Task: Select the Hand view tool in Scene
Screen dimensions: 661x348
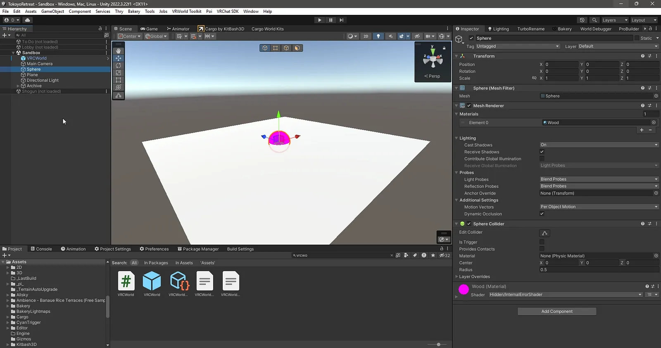Action: click(119, 51)
